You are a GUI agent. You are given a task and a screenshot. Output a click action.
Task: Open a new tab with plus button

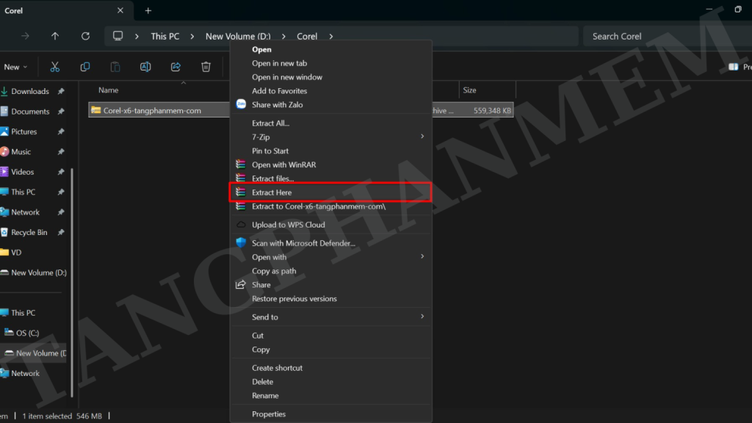[148, 11]
